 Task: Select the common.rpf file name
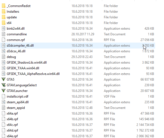point(16,40)
